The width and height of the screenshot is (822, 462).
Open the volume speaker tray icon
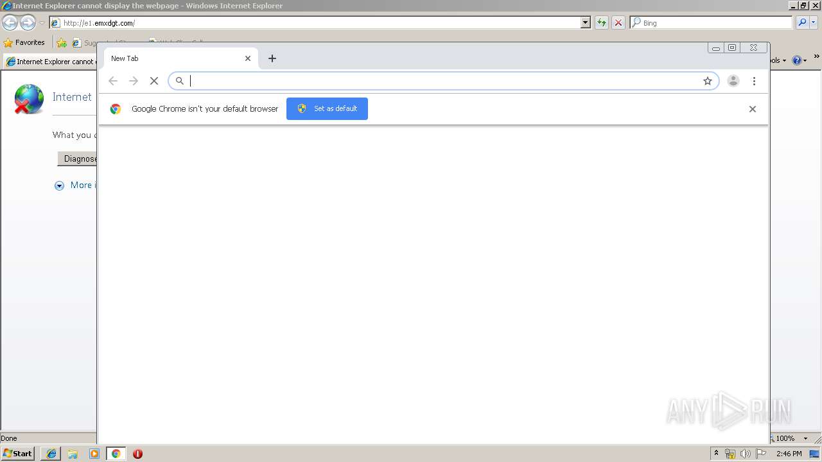pos(746,454)
